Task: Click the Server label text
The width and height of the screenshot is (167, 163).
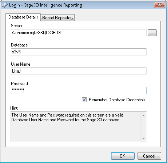Action: click(17, 26)
